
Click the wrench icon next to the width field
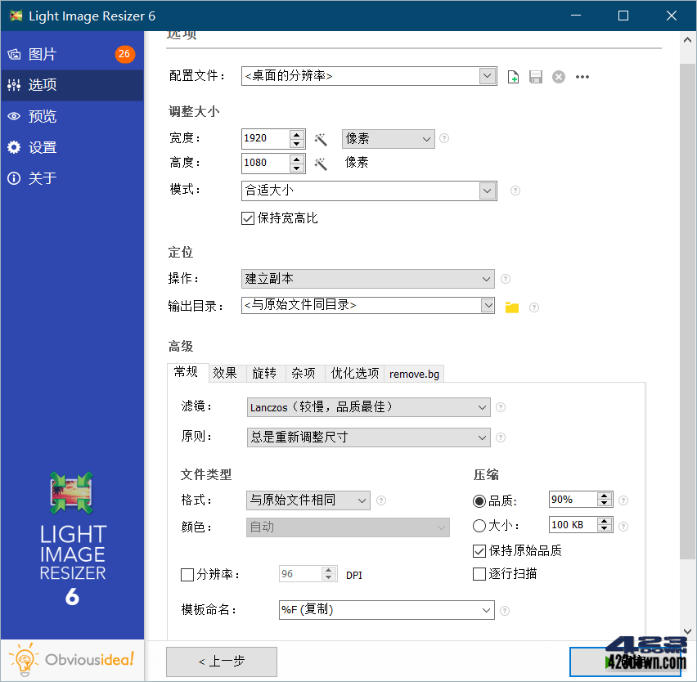click(321, 139)
